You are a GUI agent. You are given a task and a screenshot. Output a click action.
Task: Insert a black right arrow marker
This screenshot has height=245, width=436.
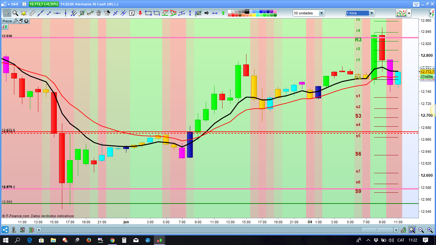pyautogui.click(x=207, y=13)
